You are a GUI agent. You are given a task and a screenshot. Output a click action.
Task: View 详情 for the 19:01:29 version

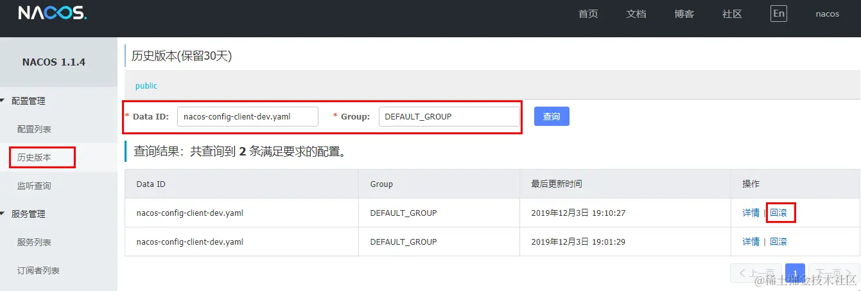(x=751, y=242)
